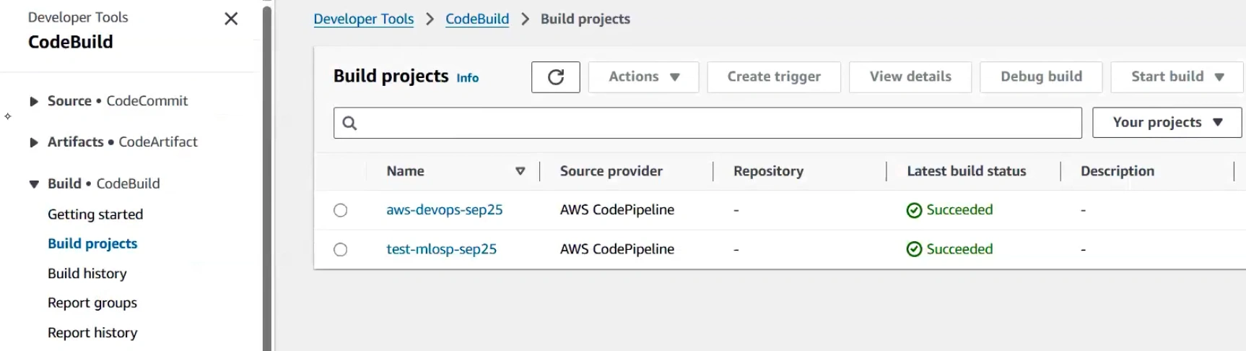Click the Name column sort arrow
This screenshot has height=351, width=1246.
520,171
